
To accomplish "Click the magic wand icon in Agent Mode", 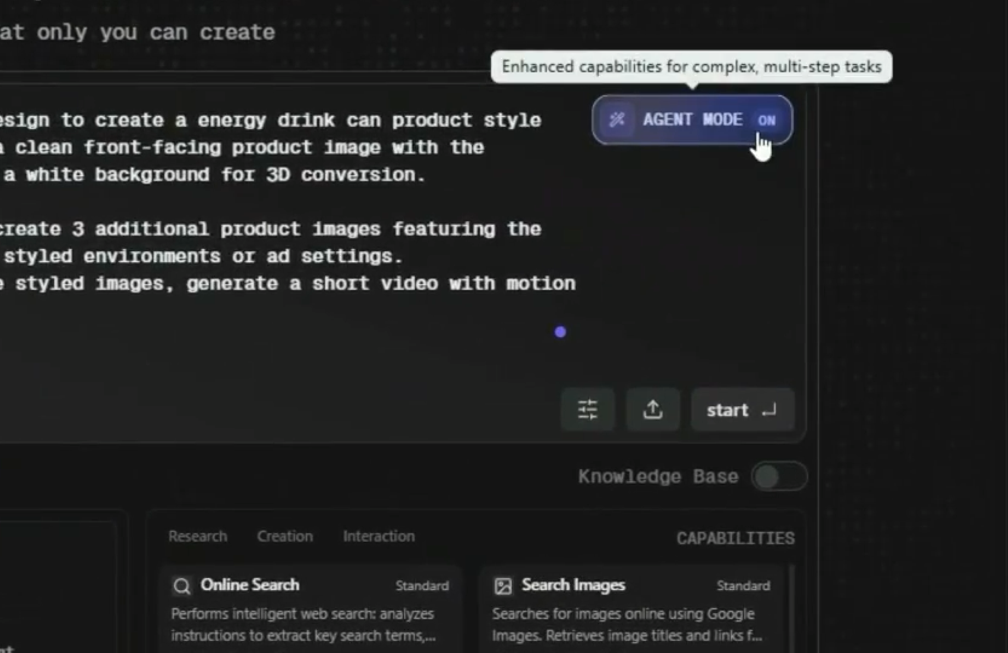I will coord(617,120).
